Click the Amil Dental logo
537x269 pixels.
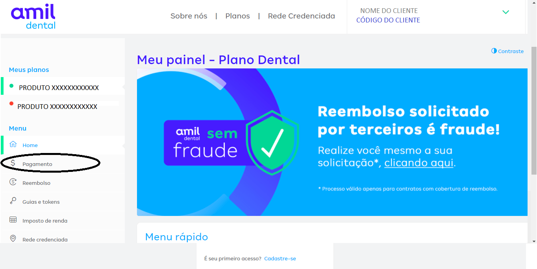33,17
